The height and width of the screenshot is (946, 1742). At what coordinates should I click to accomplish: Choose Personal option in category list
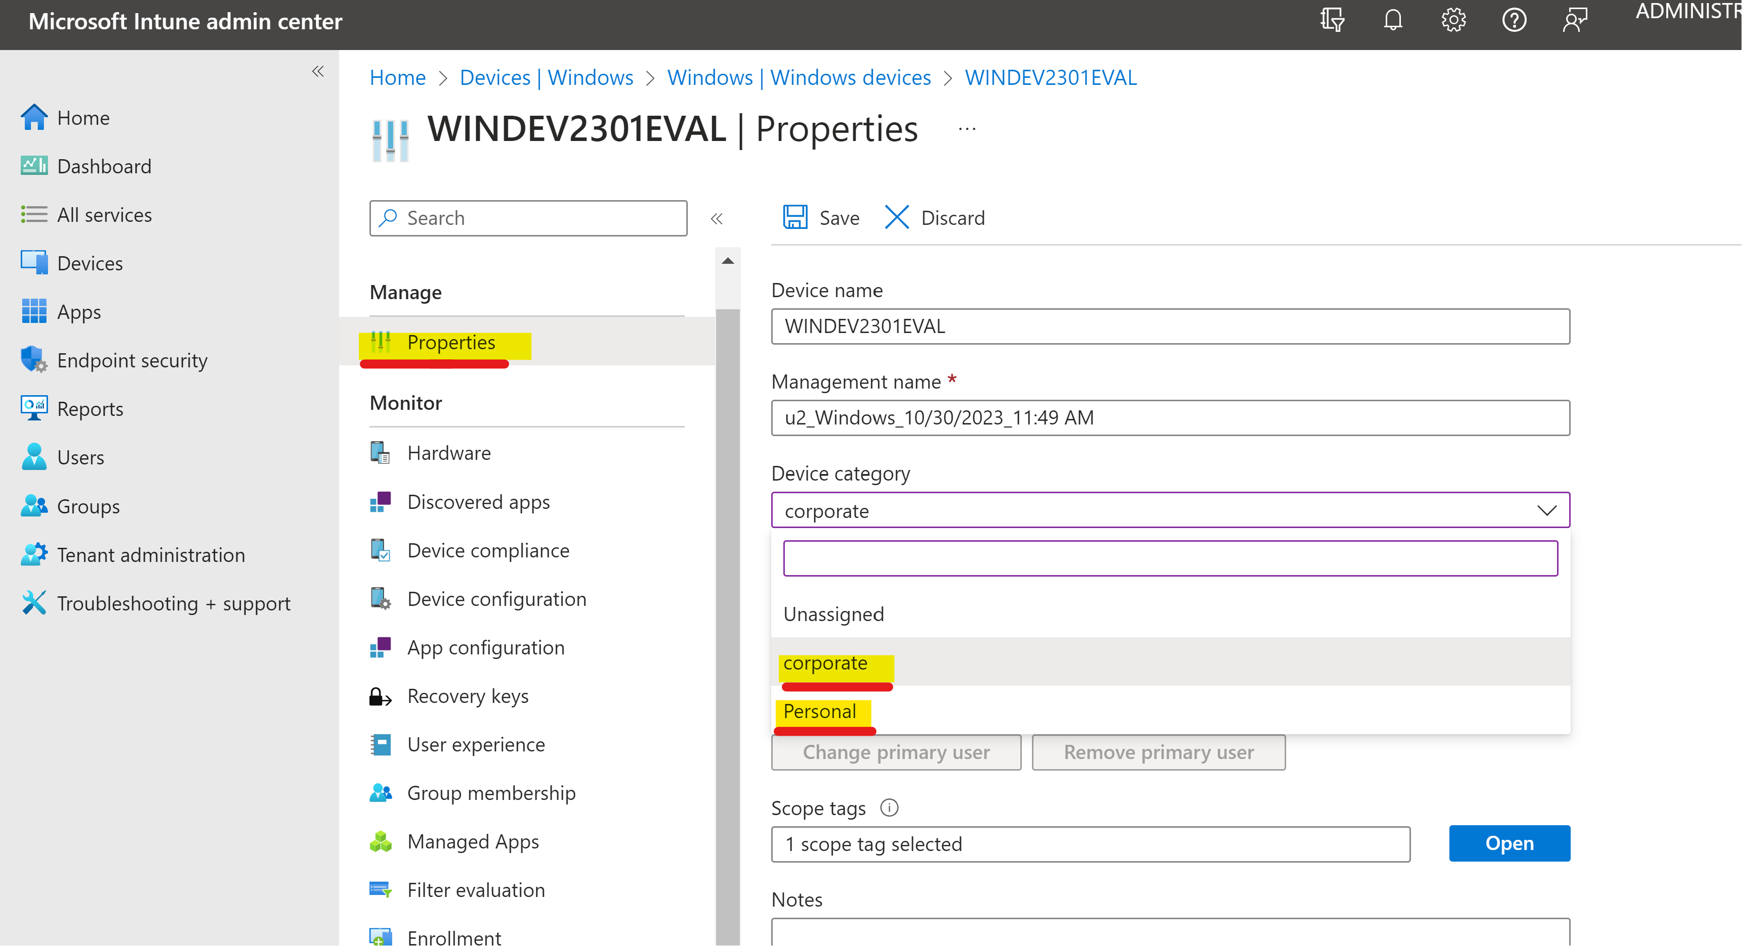coord(1170,711)
